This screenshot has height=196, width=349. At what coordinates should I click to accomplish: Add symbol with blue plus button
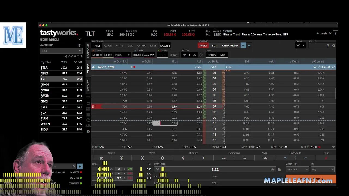tap(80, 166)
